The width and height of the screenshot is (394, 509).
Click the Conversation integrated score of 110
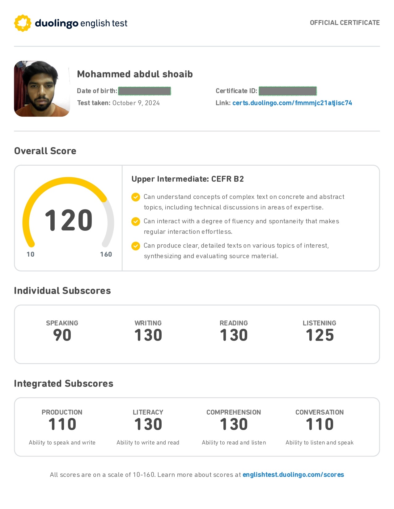320,424
